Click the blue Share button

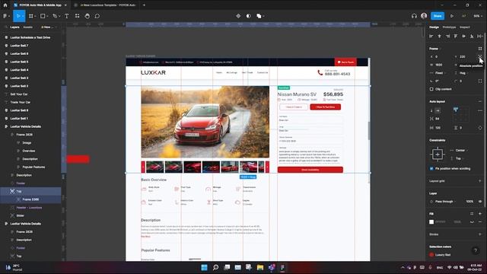tap(438, 16)
